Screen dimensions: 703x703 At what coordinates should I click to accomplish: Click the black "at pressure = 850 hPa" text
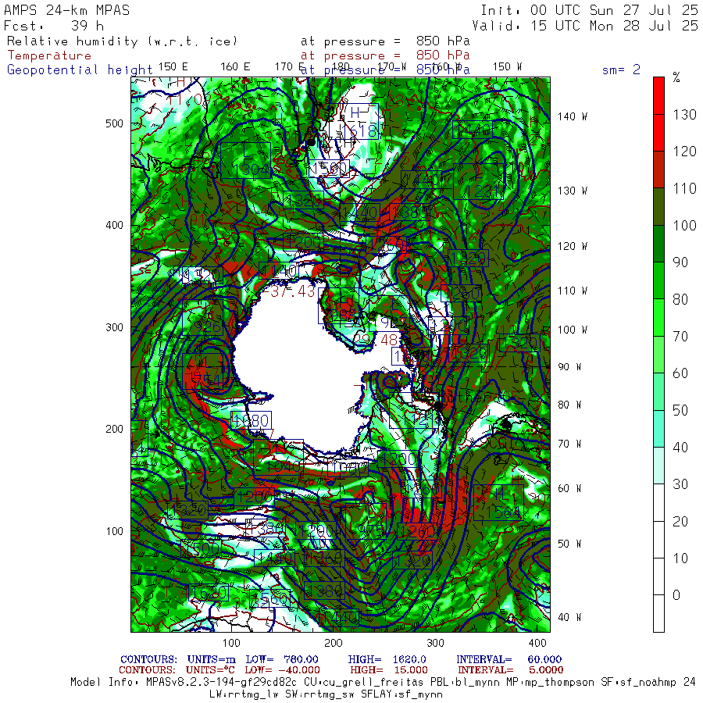tap(385, 41)
